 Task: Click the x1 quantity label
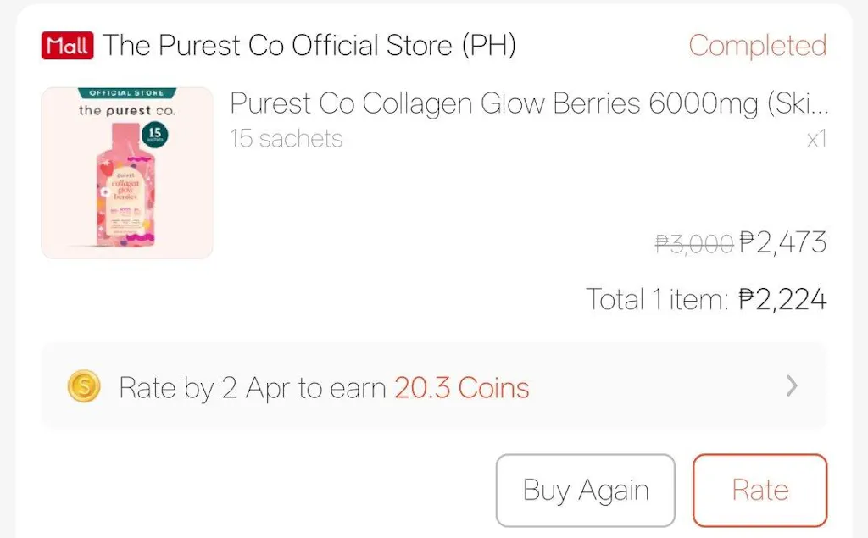(x=815, y=140)
